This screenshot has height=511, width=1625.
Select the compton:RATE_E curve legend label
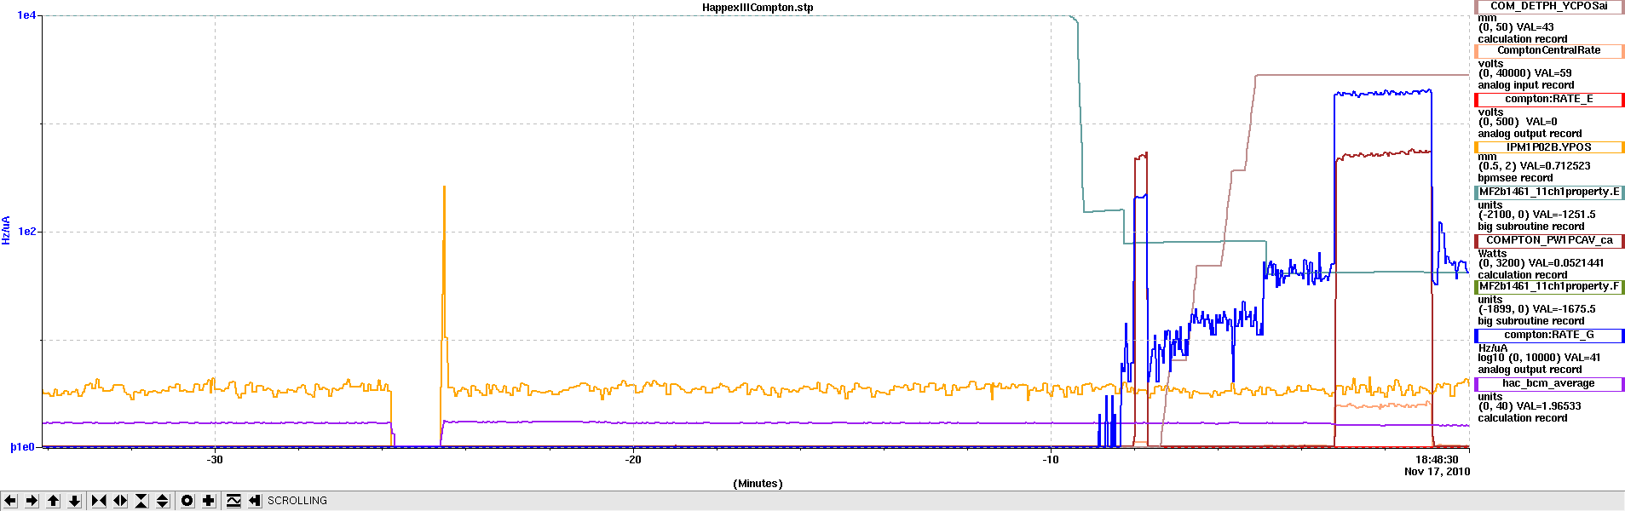(x=1549, y=100)
